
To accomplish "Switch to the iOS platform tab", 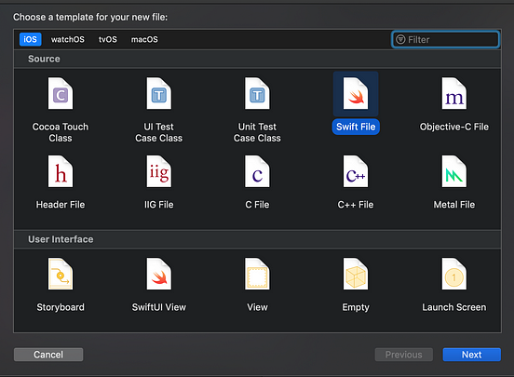I will coord(30,39).
